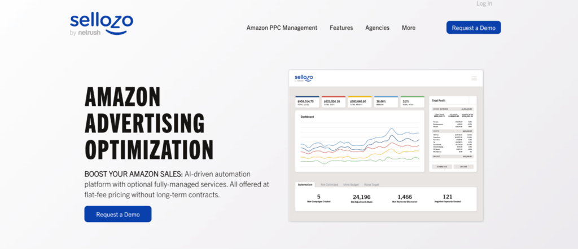Expand the More navigation menu
This screenshot has height=249, width=578.
coord(409,28)
